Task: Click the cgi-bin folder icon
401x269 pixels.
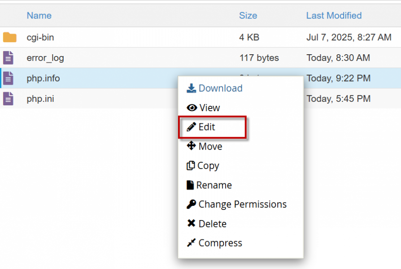Action: 9,38
